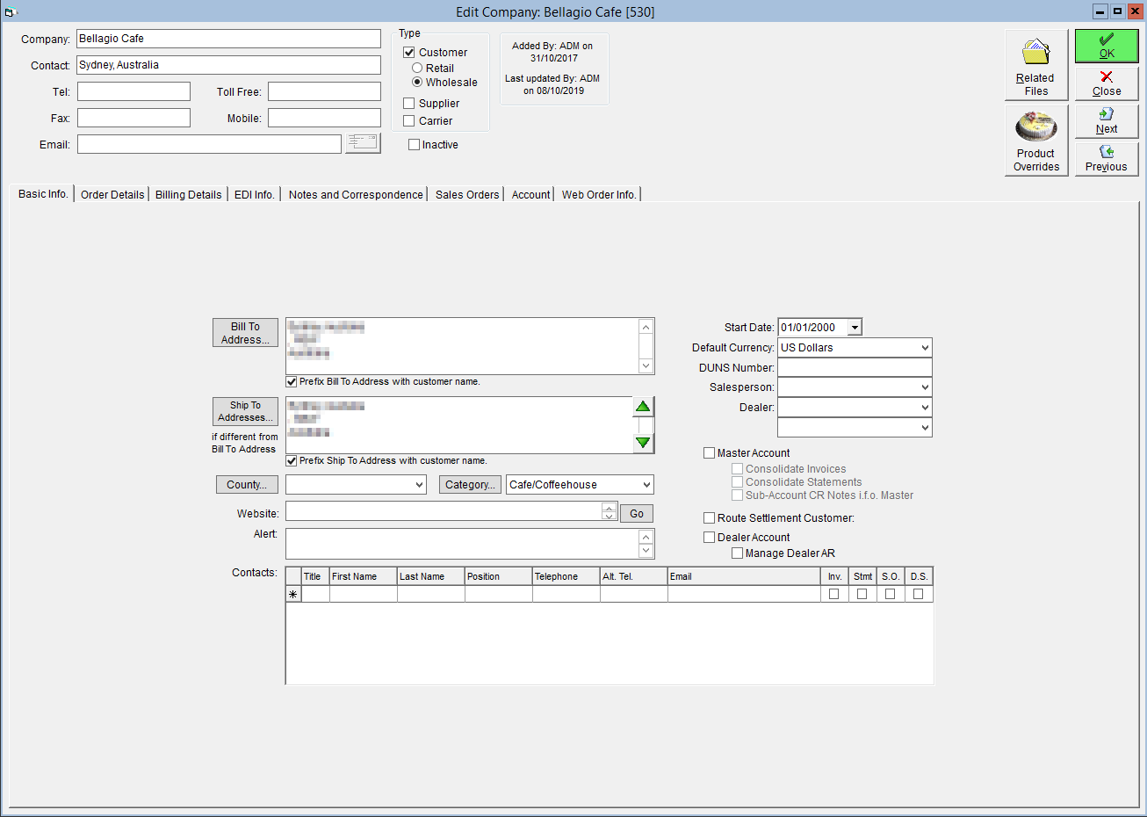Screen dimensions: 1147x817
Task: Toggle the Customer checkbox
Action: 409,53
